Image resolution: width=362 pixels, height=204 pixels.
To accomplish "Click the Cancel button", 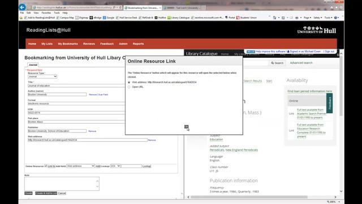I will click(62, 193).
